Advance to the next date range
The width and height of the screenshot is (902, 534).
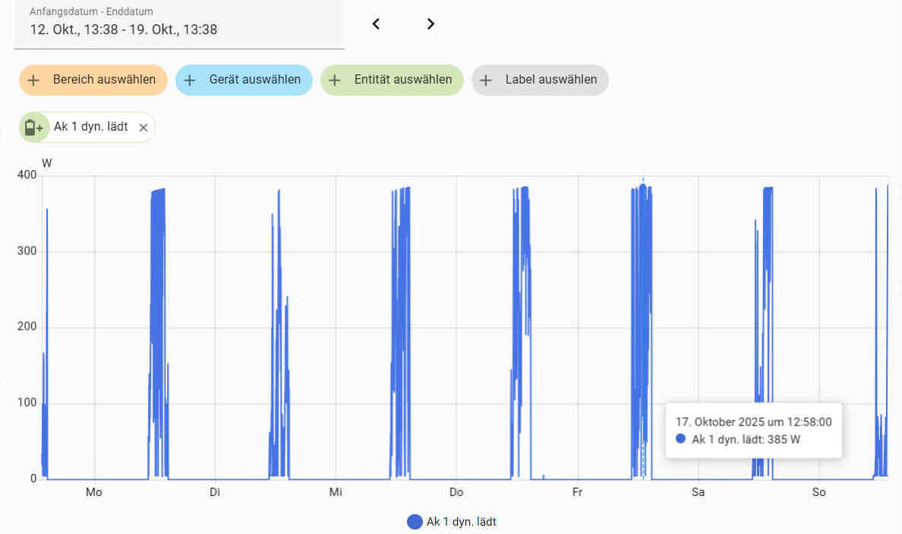(430, 24)
